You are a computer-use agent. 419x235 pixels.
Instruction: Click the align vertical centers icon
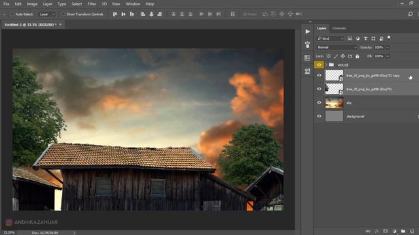123,14
